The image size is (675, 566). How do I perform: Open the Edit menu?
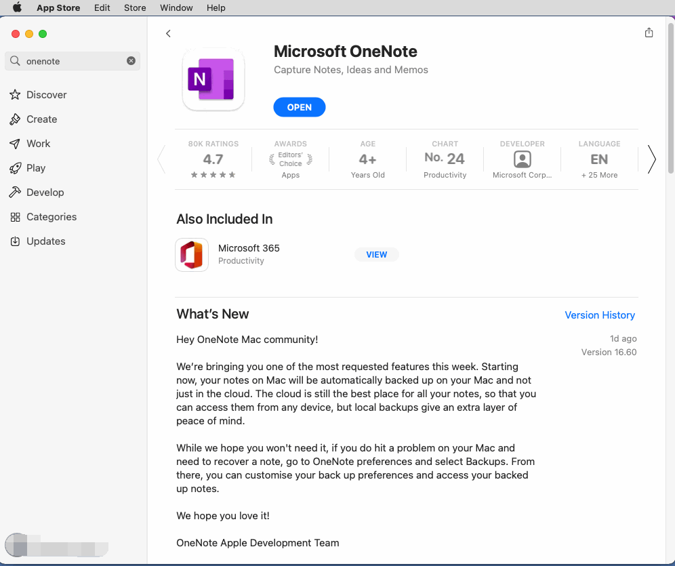pyautogui.click(x=102, y=7)
